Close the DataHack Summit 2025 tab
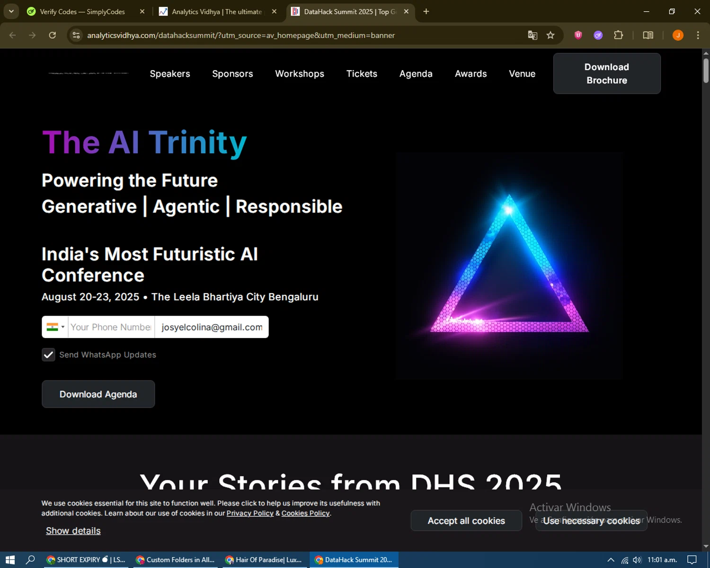 point(406,11)
